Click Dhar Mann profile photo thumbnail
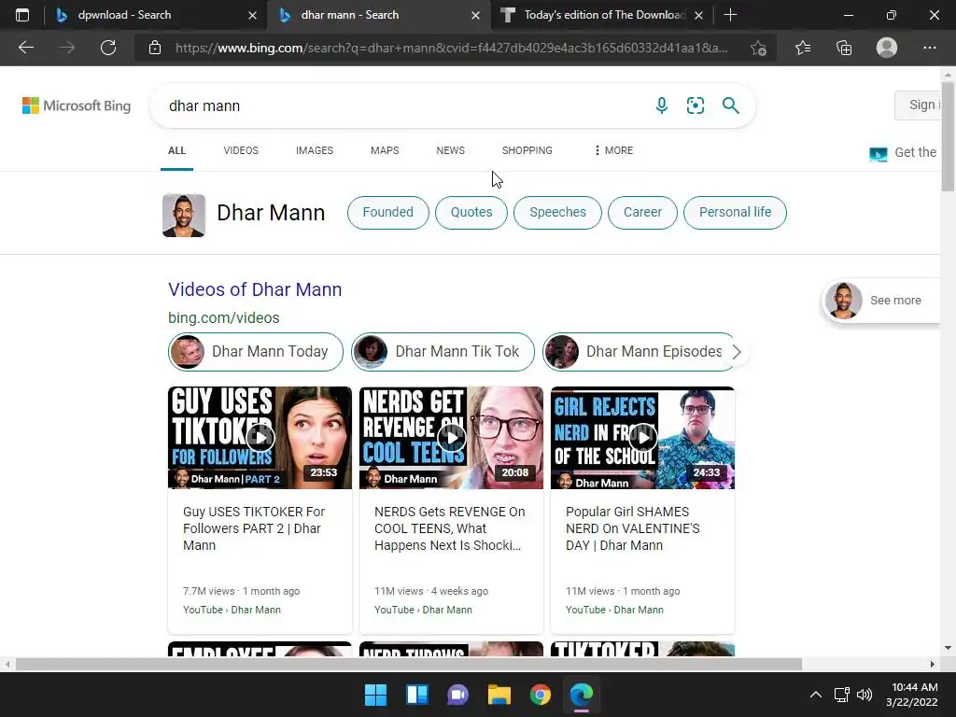The height and width of the screenshot is (717, 956). coord(184,216)
